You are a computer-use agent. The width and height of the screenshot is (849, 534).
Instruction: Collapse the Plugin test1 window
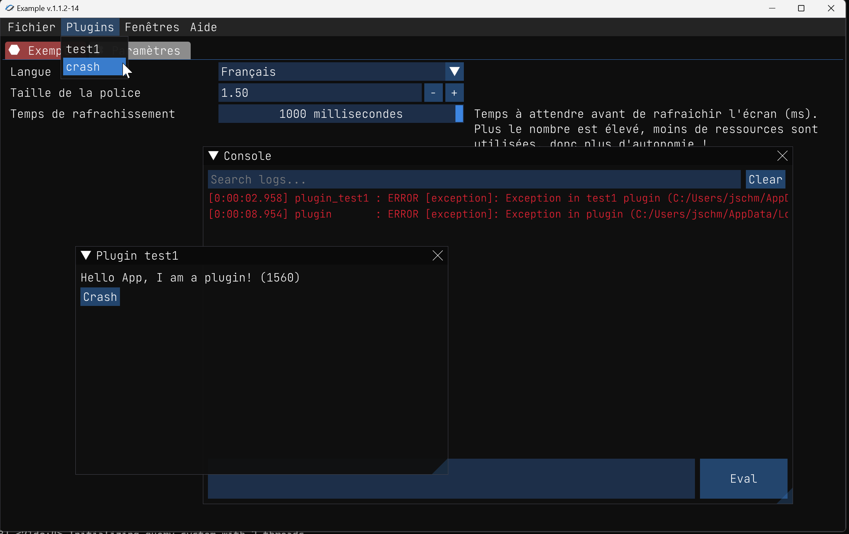86,255
